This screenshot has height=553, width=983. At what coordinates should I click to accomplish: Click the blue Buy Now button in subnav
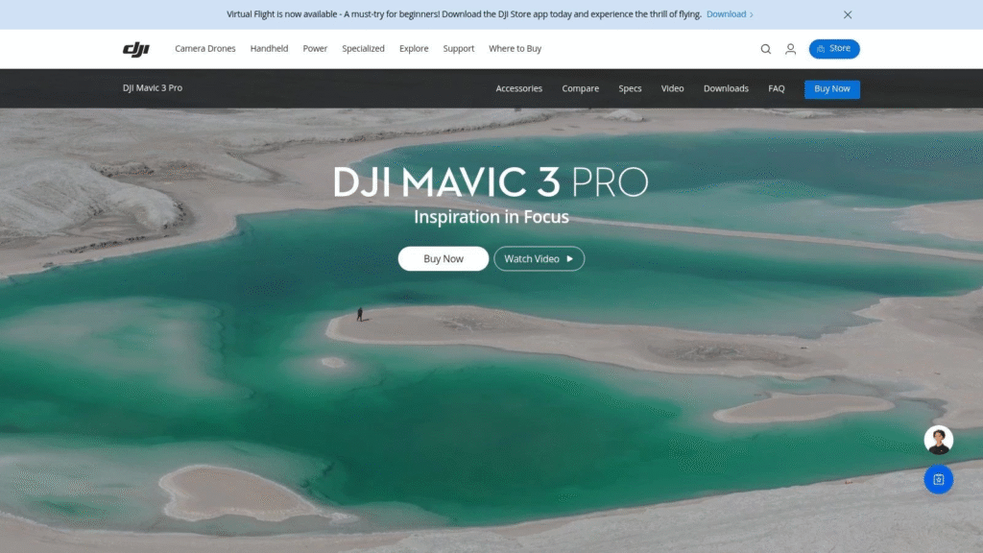831,88
